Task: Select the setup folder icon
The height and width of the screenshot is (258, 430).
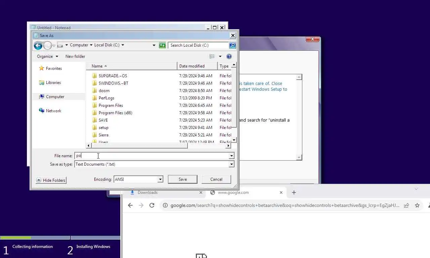Action: [x=95, y=128]
